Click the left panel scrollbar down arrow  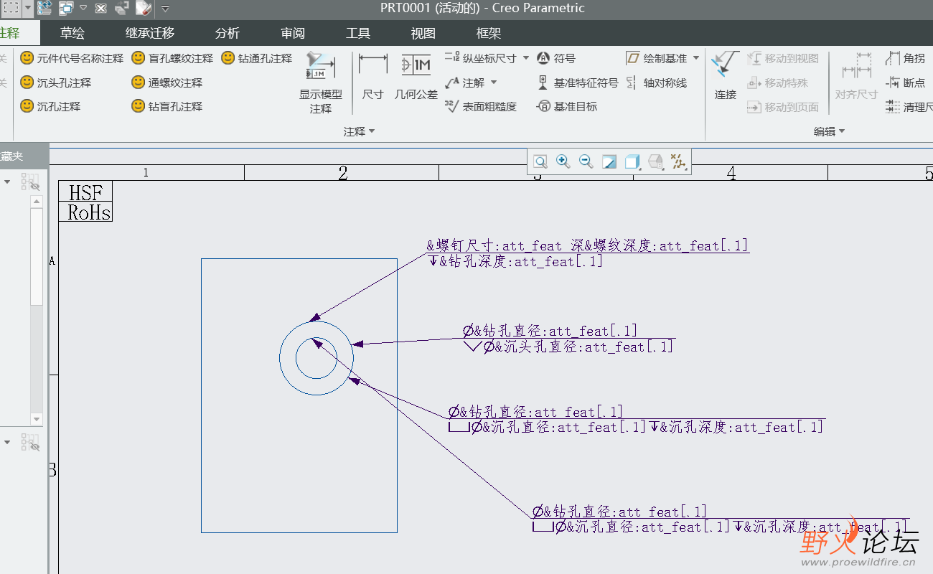[x=37, y=419]
